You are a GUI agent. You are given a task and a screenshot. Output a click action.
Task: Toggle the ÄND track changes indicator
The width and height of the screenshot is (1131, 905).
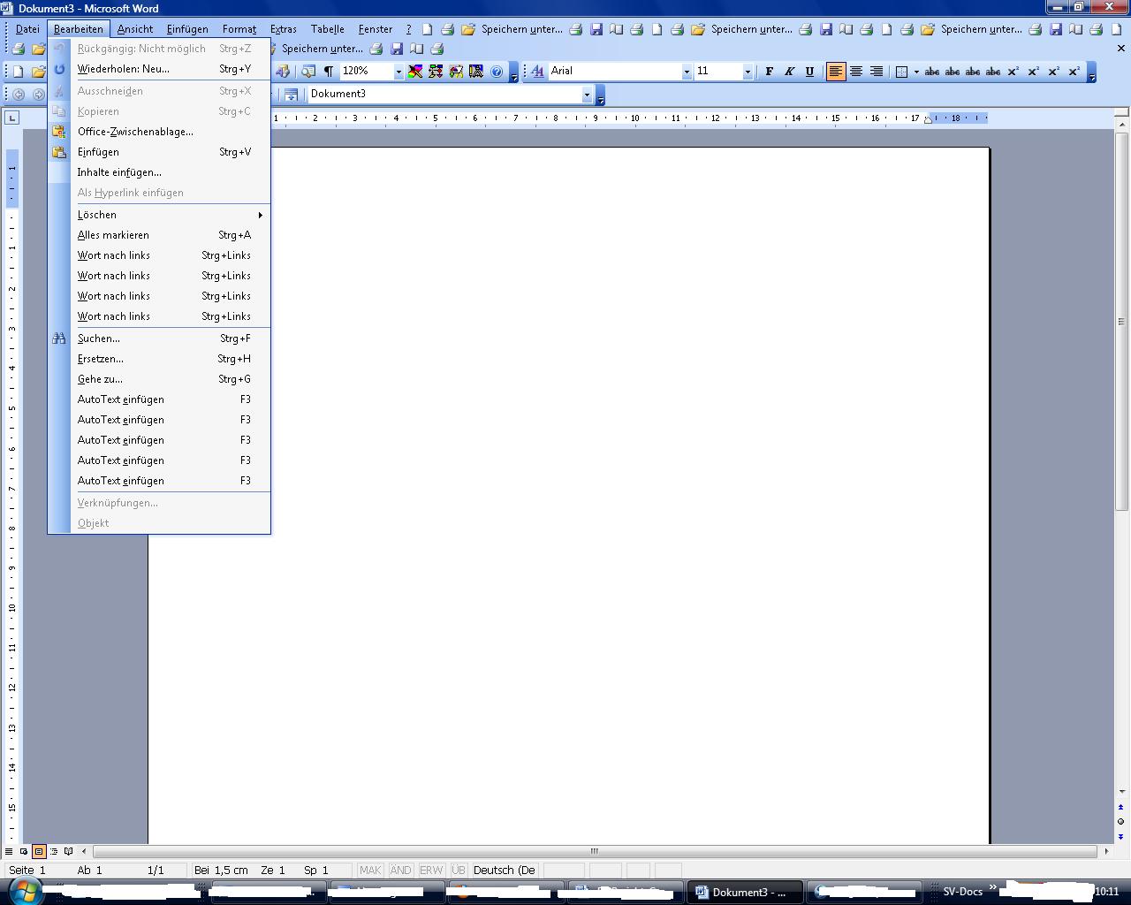point(400,870)
